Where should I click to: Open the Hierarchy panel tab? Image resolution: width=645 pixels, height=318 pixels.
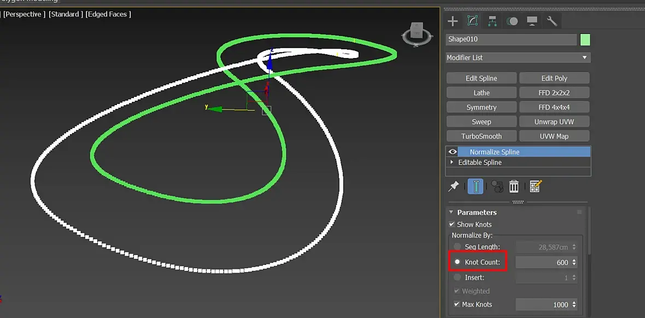(x=492, y=21)
